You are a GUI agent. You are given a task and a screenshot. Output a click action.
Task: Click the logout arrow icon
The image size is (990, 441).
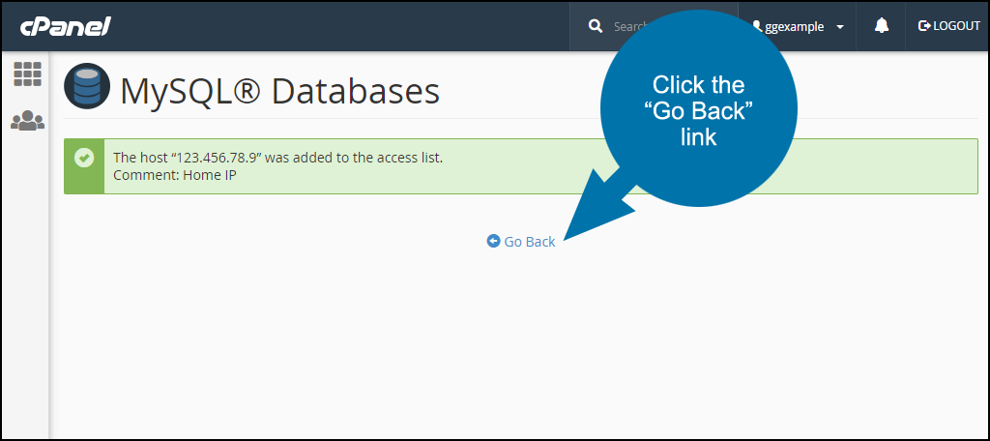(924, 26)
